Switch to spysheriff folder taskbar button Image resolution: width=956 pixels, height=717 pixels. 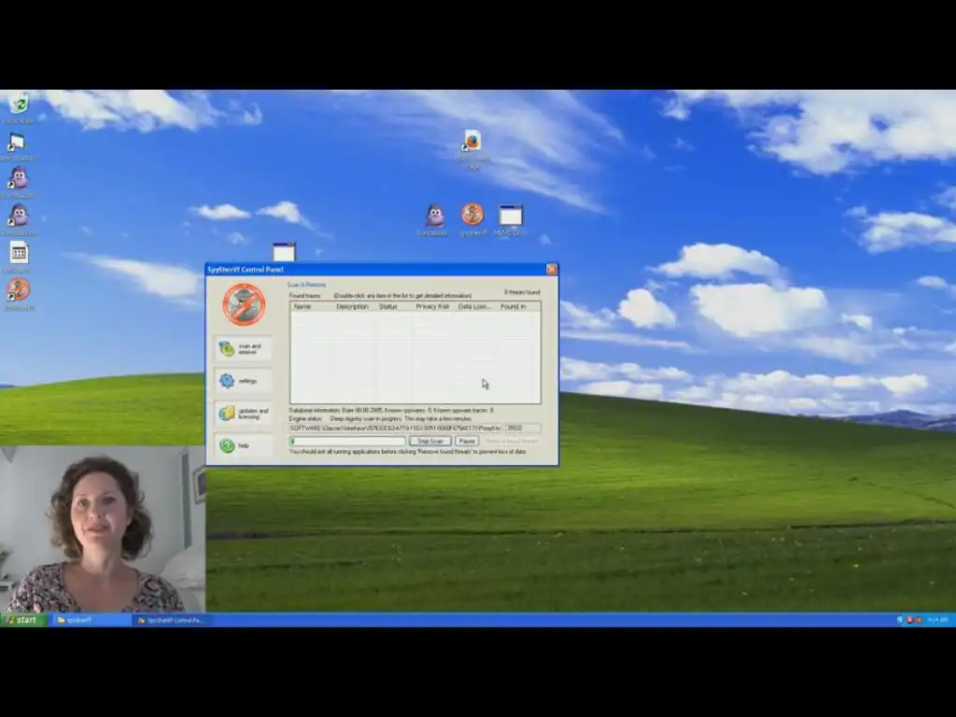click(x=91, y=620)
